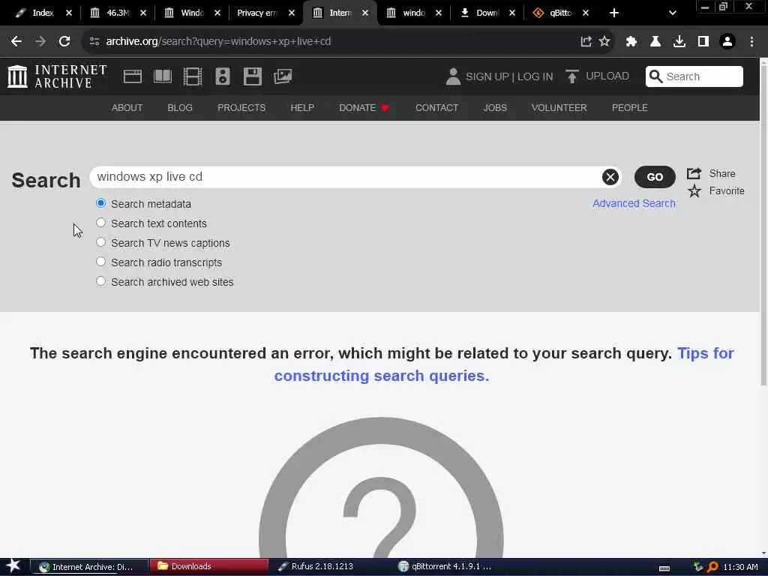Screen dimensions: 768x576
Task: Click the UPLOAD link text
Action: [x=607, y=76]
